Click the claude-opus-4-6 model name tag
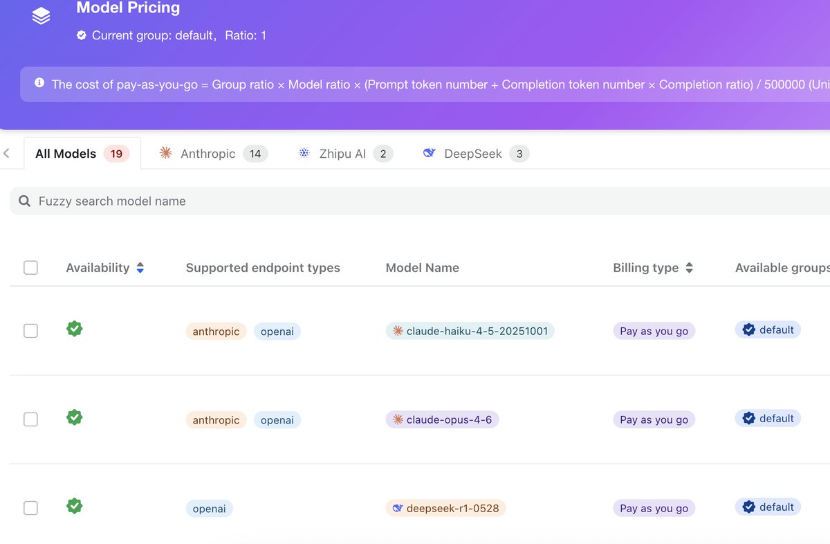830x544 pixels. (x=443, y=419)
